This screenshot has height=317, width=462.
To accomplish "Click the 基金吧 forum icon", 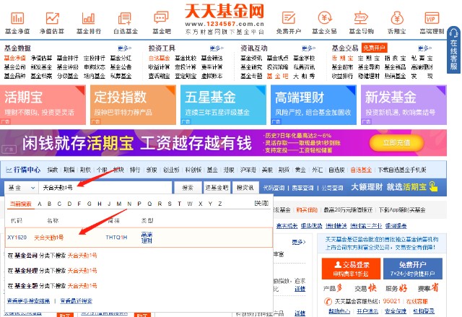I will pyautogui.click(x=160, y=18).
